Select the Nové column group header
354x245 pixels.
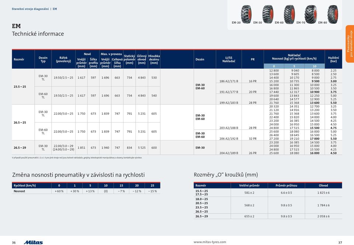point(87,54)
